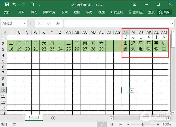The width and height of the screenshot is (176, 127).
Task: Switch to Page Layout view icon
Action: point(111,124)
